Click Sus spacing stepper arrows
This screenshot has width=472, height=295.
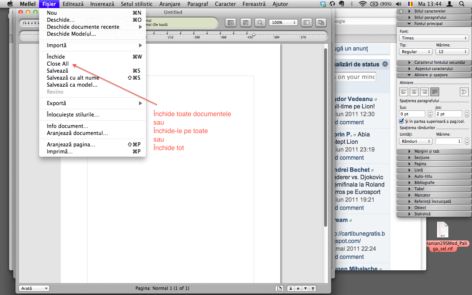coord(430,114)
